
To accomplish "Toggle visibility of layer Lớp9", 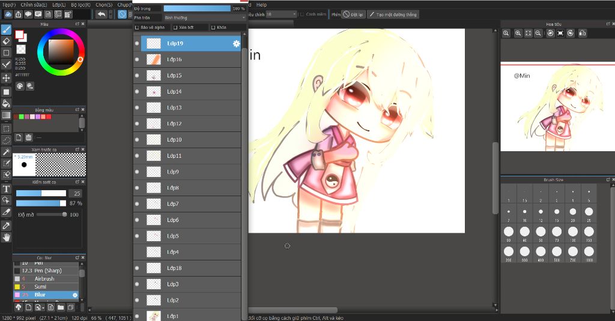I will tap(137, 172).
